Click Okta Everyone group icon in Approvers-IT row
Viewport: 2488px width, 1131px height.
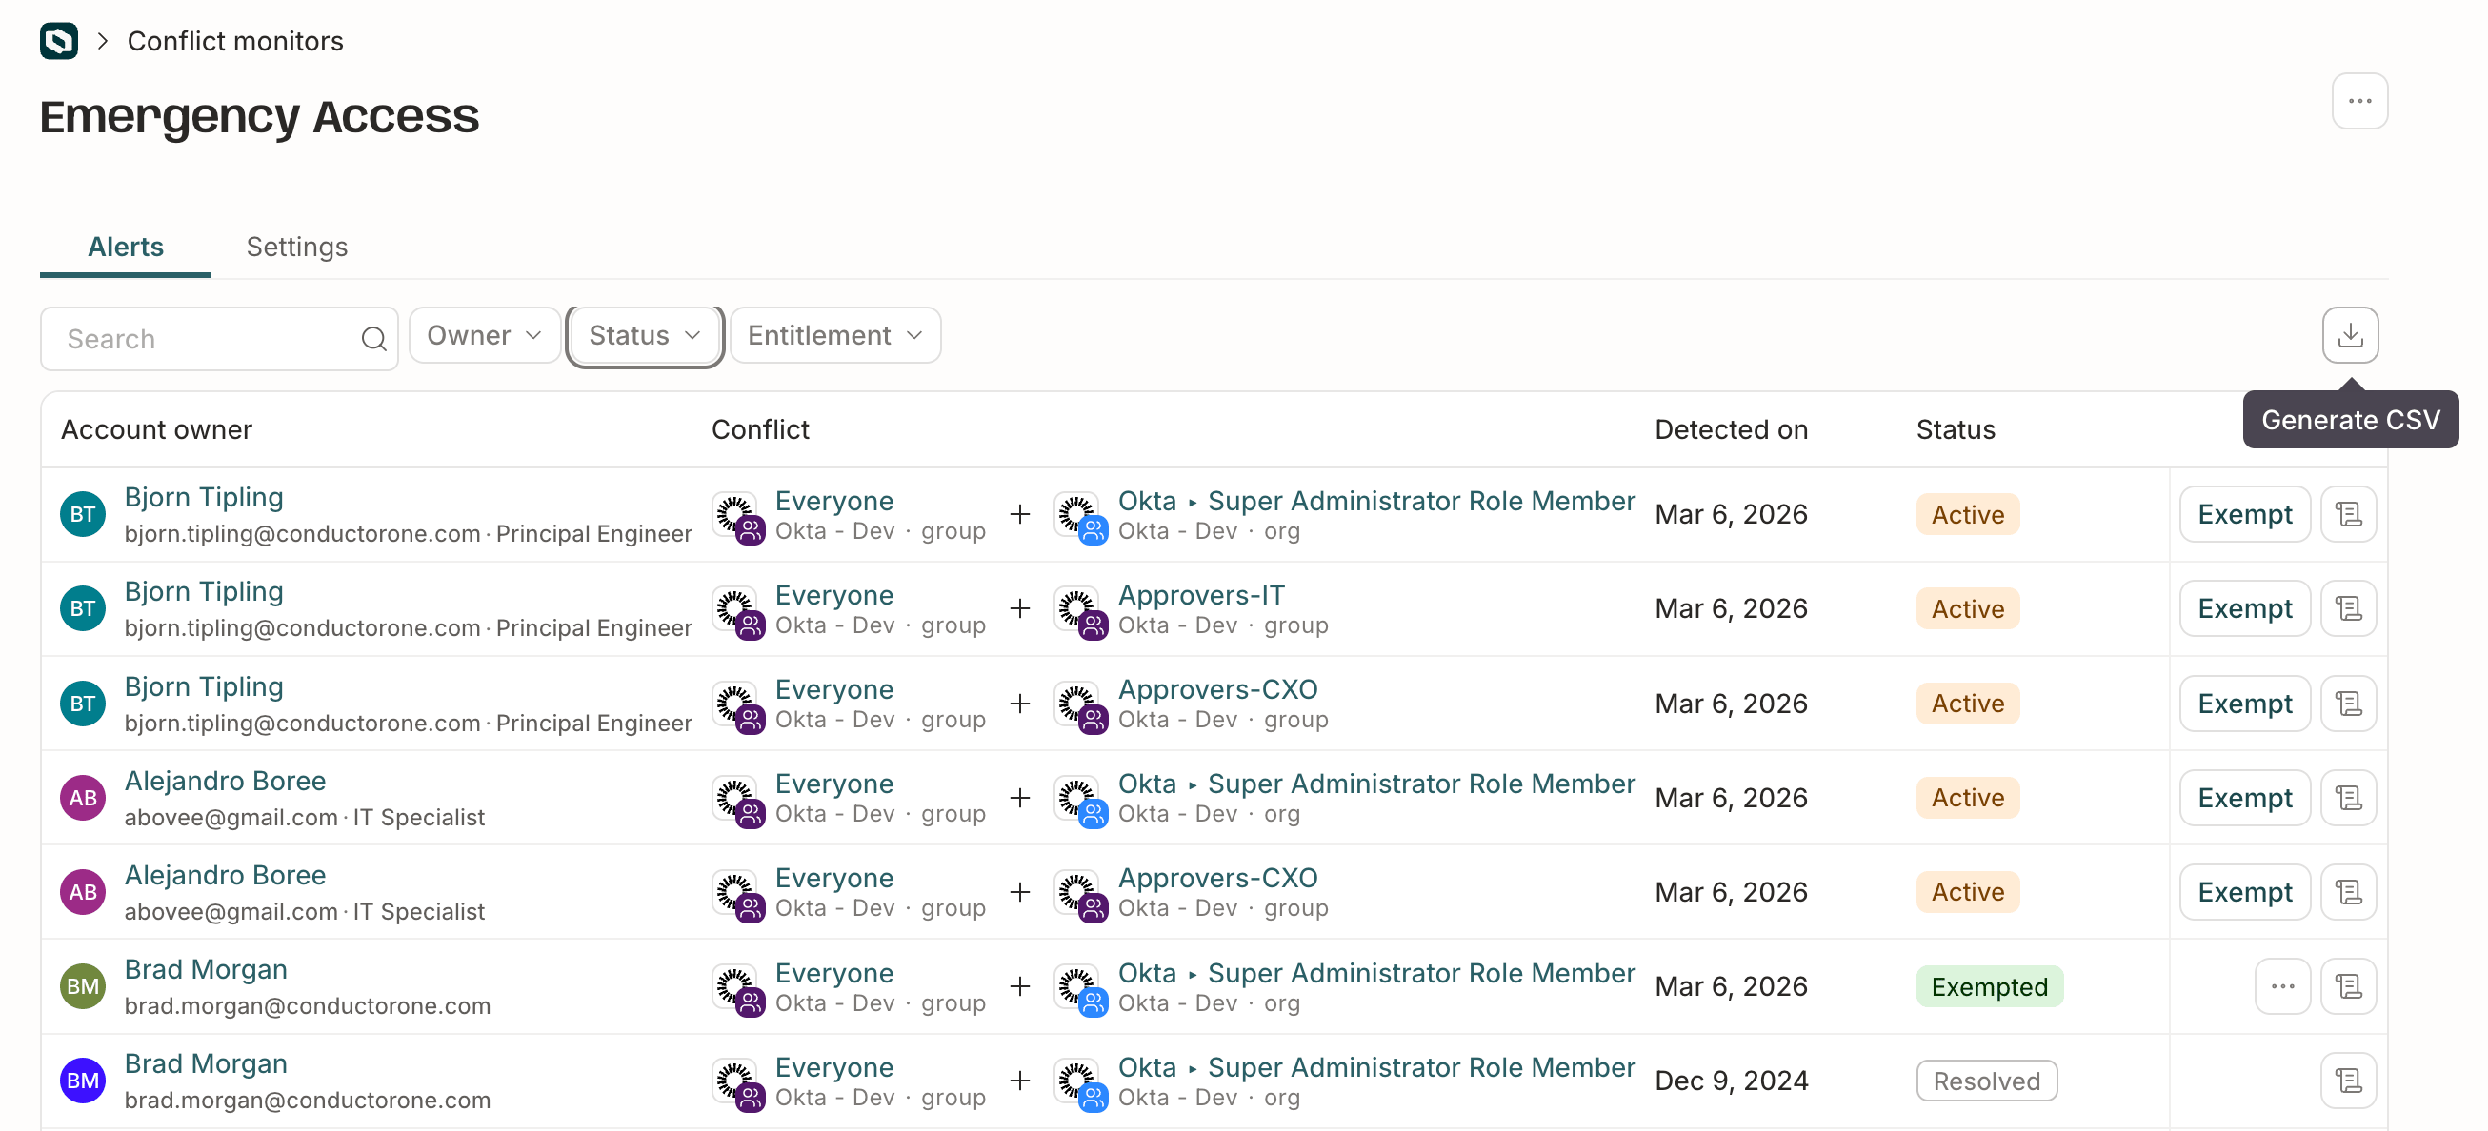click(739, 612)
